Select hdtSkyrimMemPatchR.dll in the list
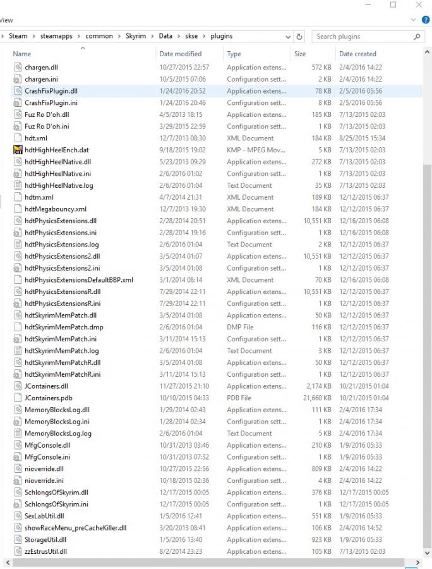This screenshot has height=569, width=432. (63, 362)
